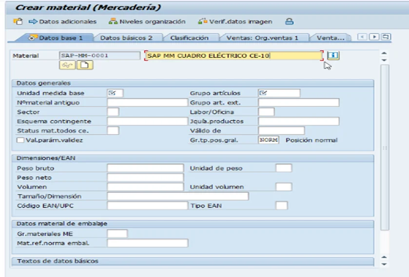Open Ventas: Org.ventas 1 tab
This screenshot has width=409, height=277.
[262, 38]
